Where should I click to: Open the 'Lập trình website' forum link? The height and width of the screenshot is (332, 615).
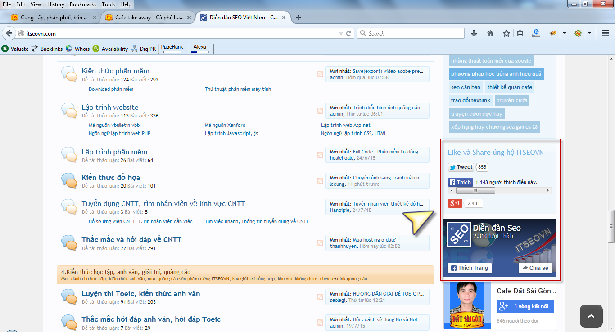(110, 107)
